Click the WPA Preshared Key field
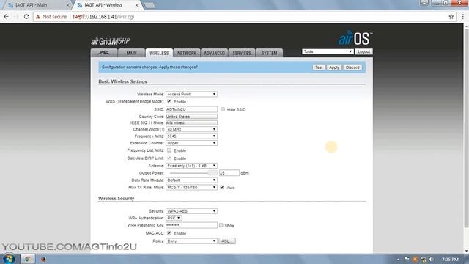469x264 pixels. point(191,225)
